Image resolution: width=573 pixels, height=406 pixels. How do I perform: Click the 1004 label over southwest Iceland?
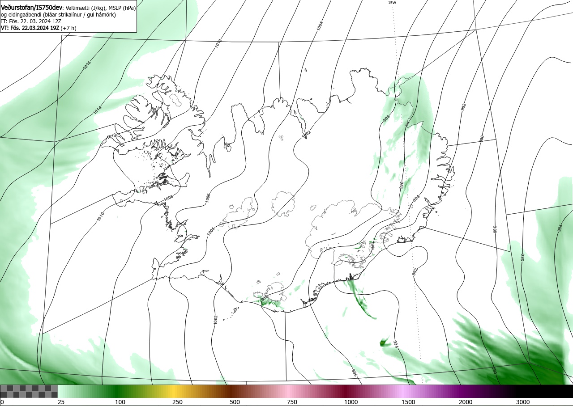210,232
